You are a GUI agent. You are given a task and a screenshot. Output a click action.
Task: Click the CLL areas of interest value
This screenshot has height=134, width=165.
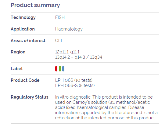click(59, 41)
